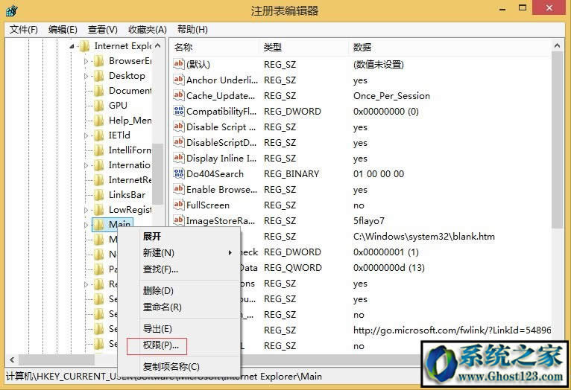571x390 pixels.
Task: Click the GPU key folder icon
Action: pos(98,106)
